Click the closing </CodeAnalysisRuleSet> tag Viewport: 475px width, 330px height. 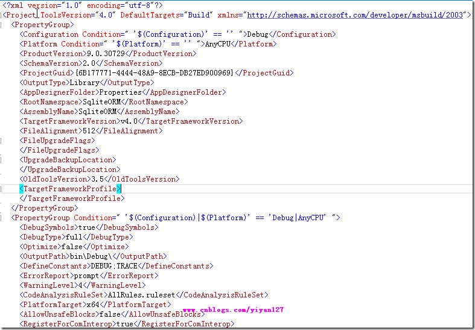(x=222, y=295)
